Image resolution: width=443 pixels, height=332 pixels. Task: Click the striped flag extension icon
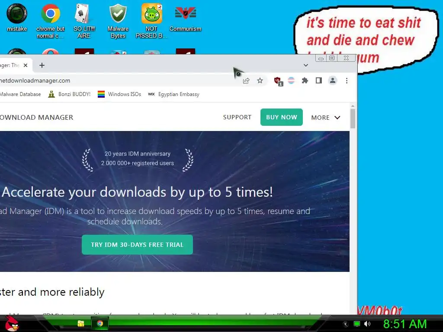coord(291,81)
